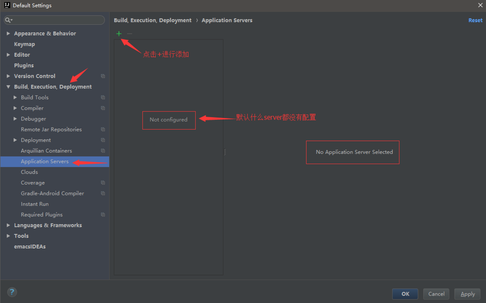Click the No Application Server Selected text
This screenshot has width=486, height=303.
(354, 152)
